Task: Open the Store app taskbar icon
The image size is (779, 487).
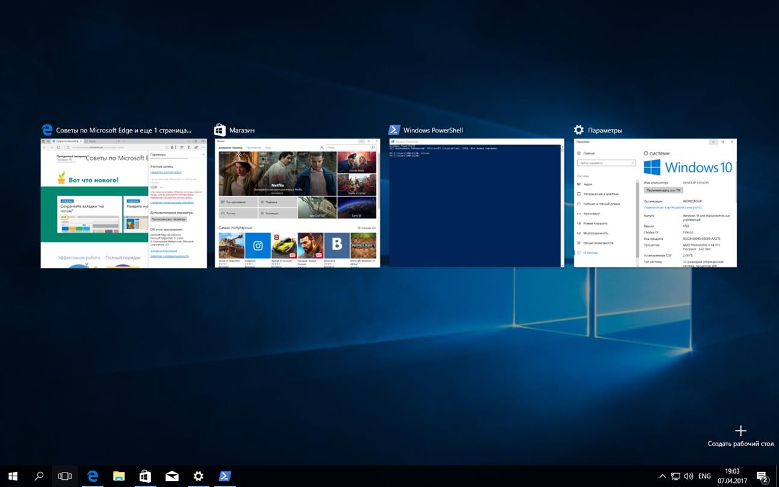Action: point(145,476)
